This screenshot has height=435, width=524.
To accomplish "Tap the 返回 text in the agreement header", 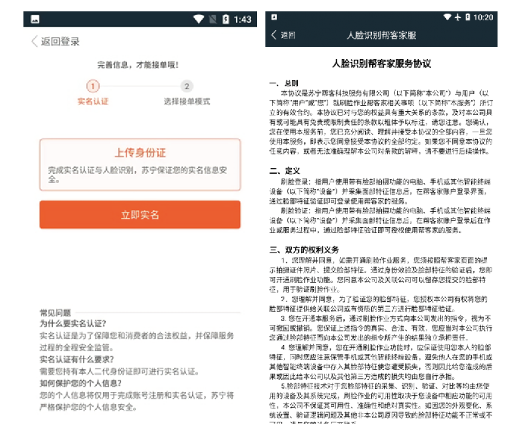I will pos(288,35).
